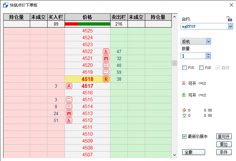Expand the 投机 type dropdown
The width and height of the screenshot is (236, 161).
point(208,42)
